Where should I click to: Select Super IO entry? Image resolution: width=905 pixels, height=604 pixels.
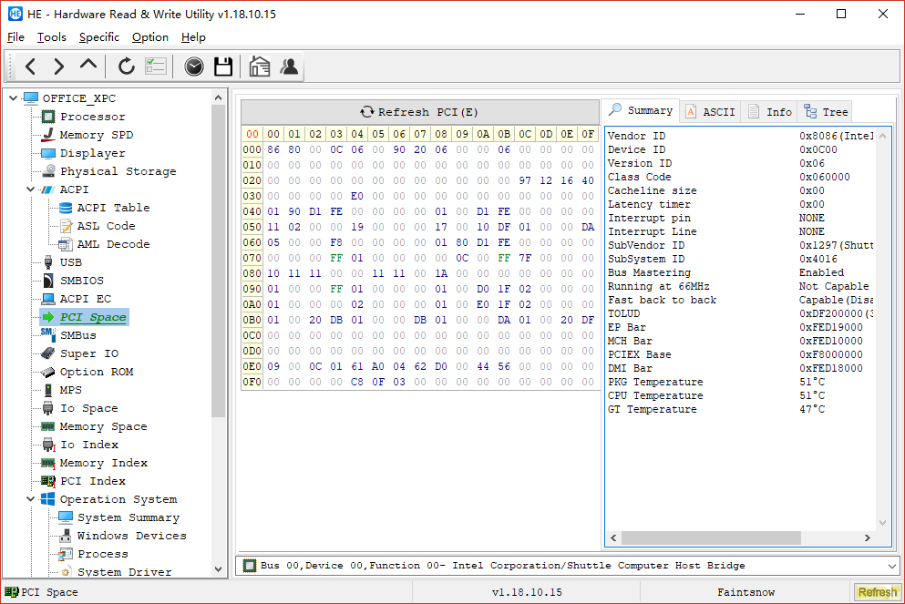click(89, 353)
